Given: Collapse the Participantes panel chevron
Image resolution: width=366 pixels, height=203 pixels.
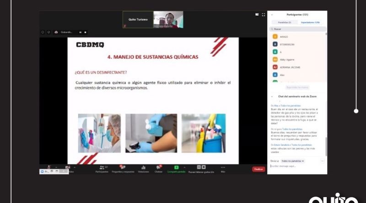Looking at the screenshot, I should click(x=272, y=15).
